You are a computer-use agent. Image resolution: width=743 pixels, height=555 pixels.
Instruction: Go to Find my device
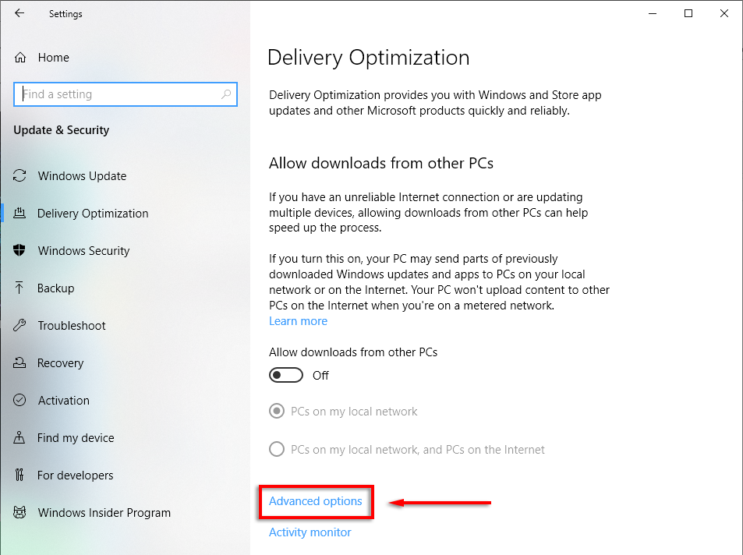(76, 438)
